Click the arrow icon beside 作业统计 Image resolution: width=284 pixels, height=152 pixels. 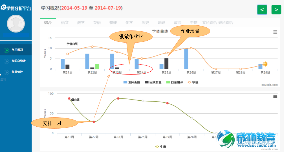click(x=6, y=72)
